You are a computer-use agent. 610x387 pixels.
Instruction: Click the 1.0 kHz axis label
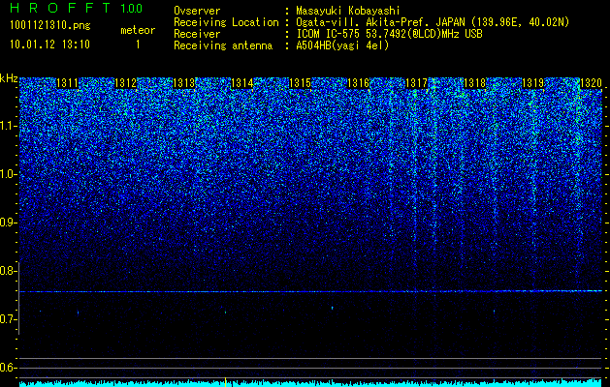pyautogui.click(x=9, y=174)
